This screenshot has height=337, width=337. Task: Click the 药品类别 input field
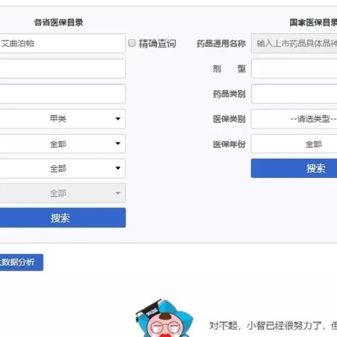tap(294, 94)
